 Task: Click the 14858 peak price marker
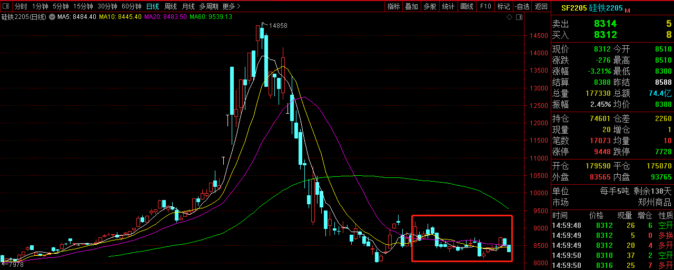click(277, 25)
